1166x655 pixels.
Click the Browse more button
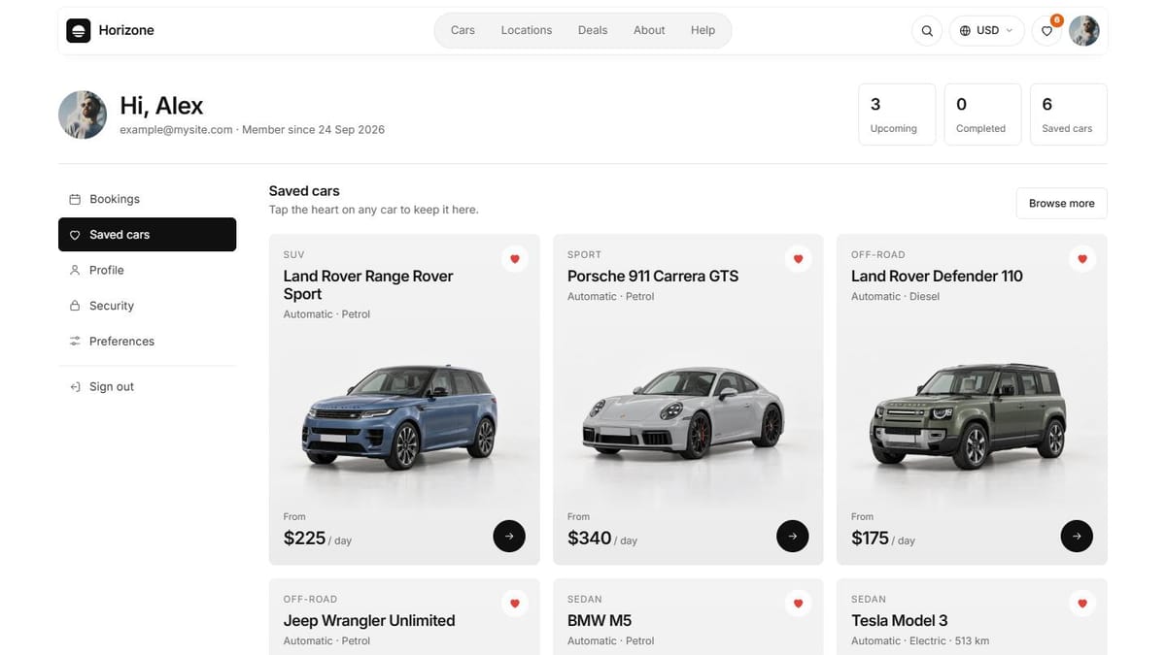pyautogui.click(x=1061, y=204)
